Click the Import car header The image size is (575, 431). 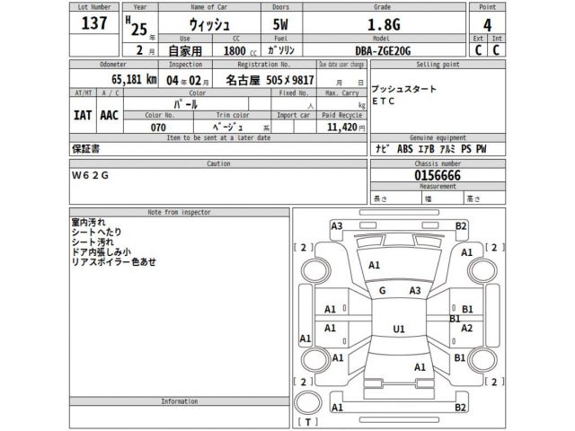(294, 115)
